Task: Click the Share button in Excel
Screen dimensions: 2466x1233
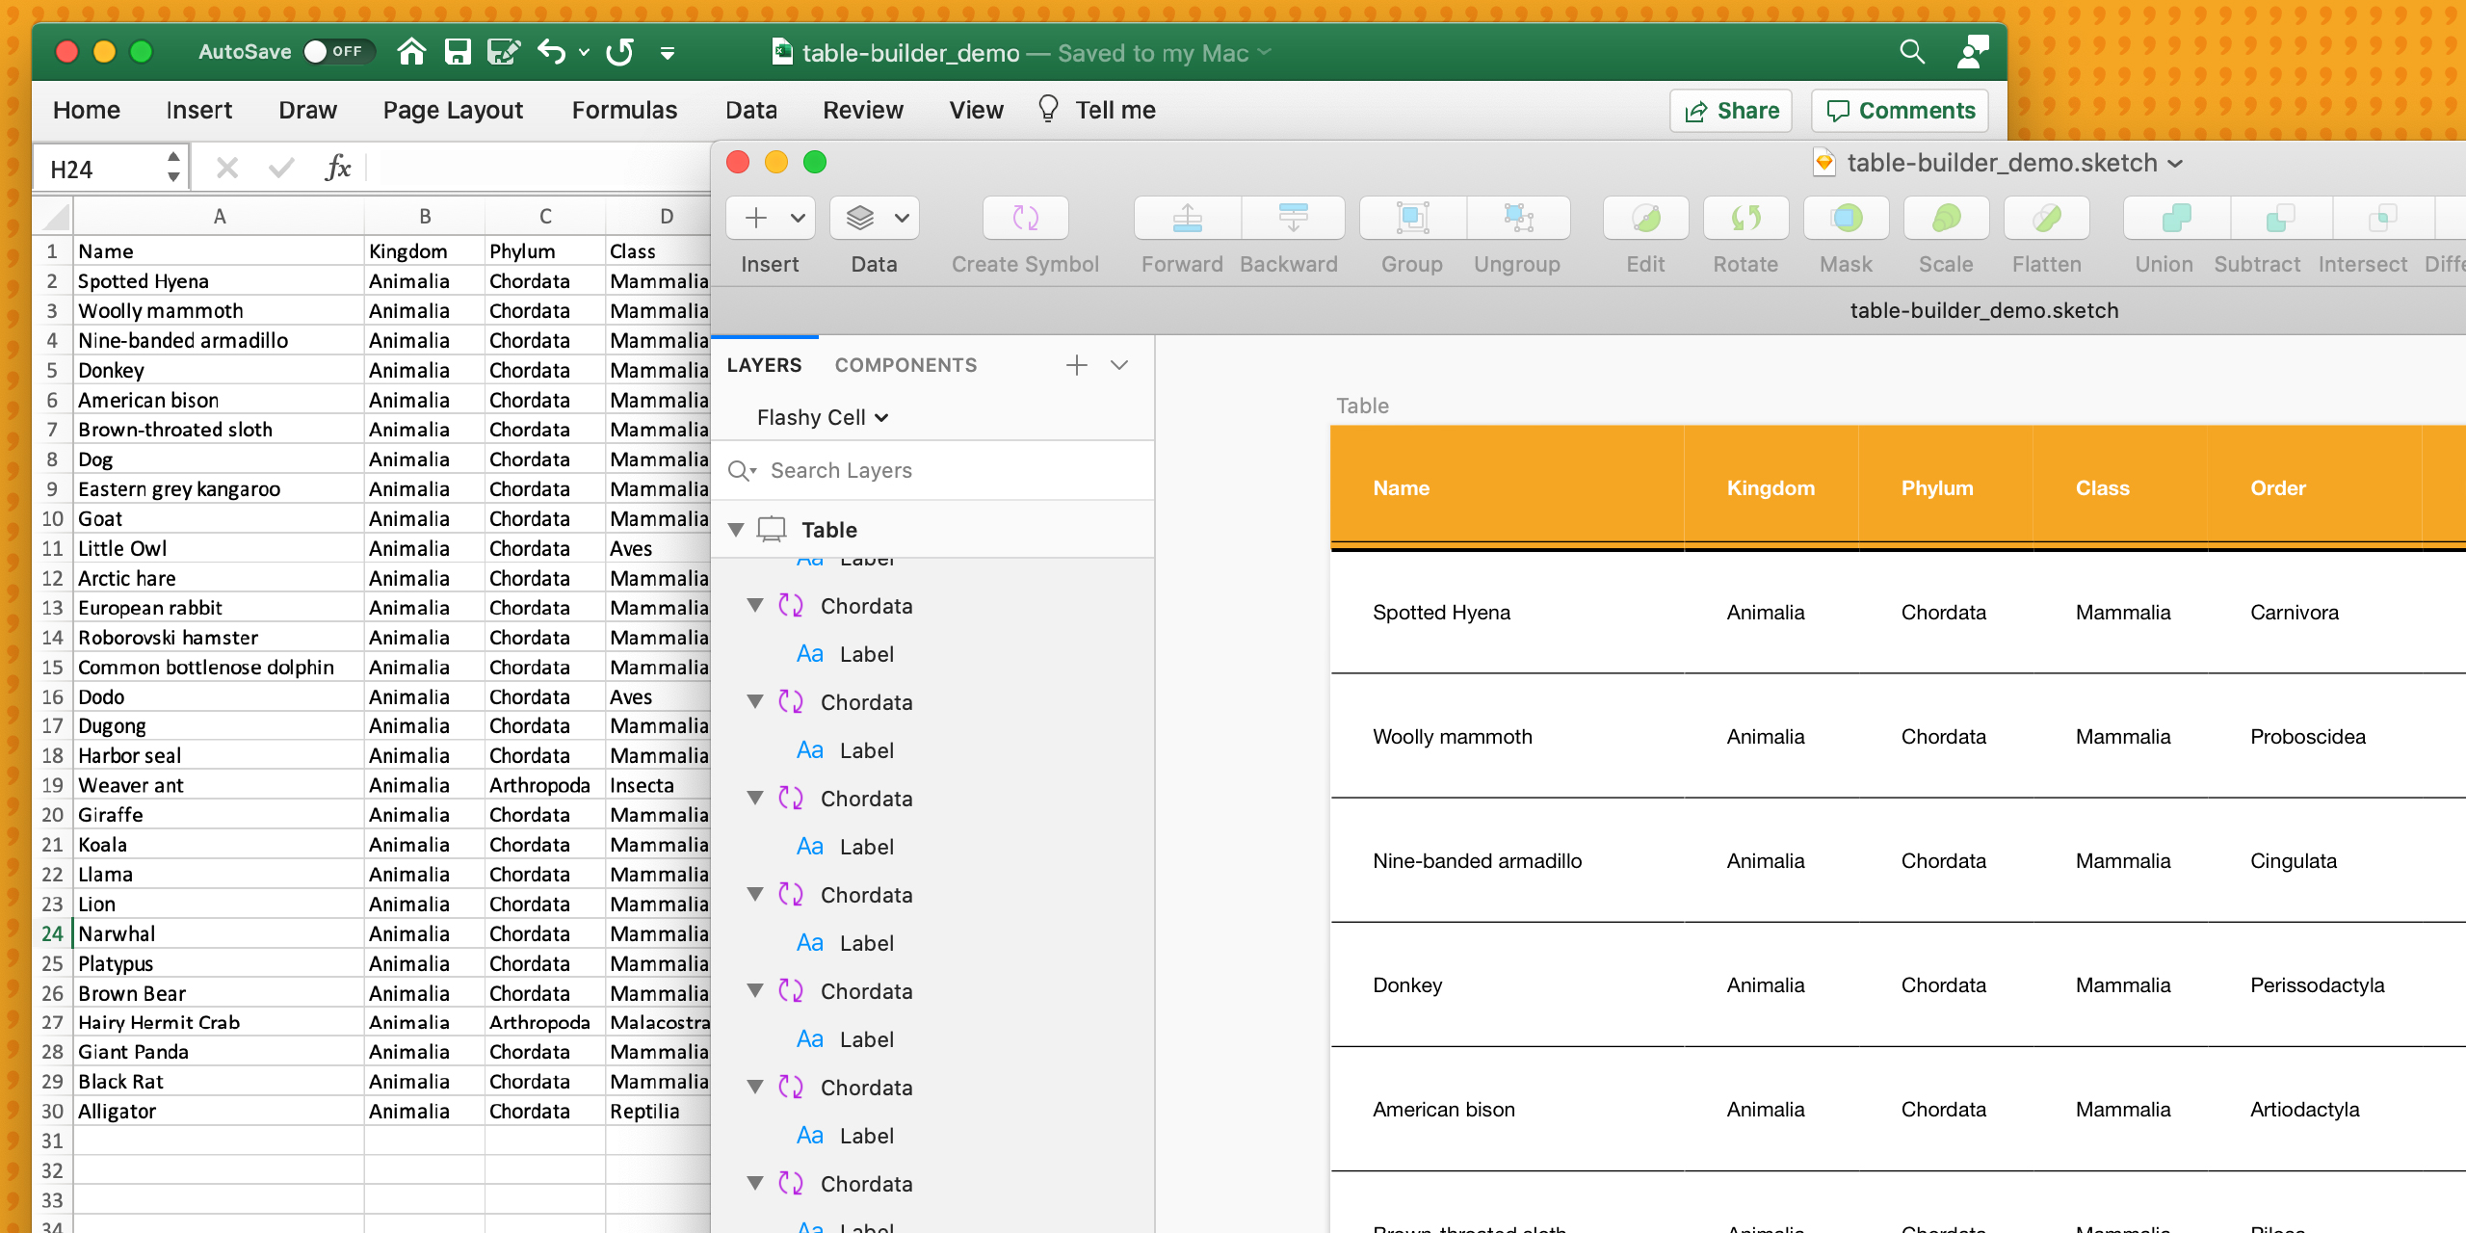Action: point(1731,111)
